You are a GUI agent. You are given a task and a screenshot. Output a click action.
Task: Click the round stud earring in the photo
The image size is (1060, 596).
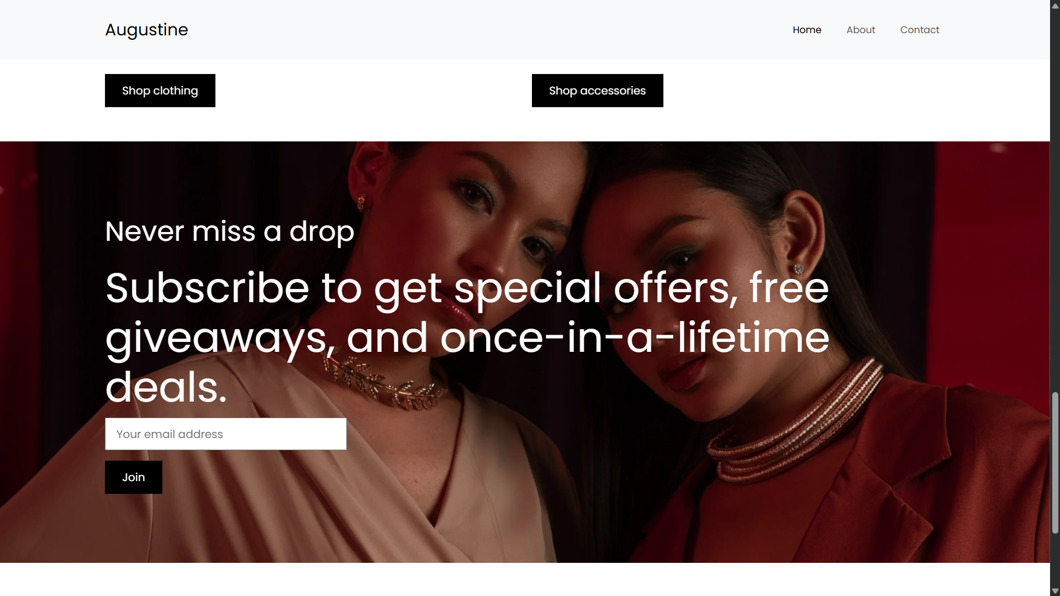point(799,268)
